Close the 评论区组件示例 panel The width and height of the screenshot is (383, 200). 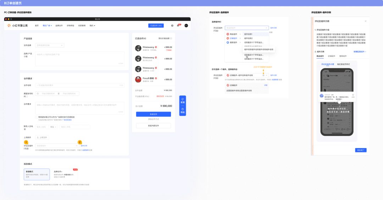365,21
